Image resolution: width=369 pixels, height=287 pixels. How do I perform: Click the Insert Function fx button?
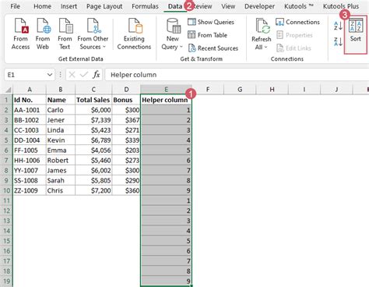click(x=97, y=75)
